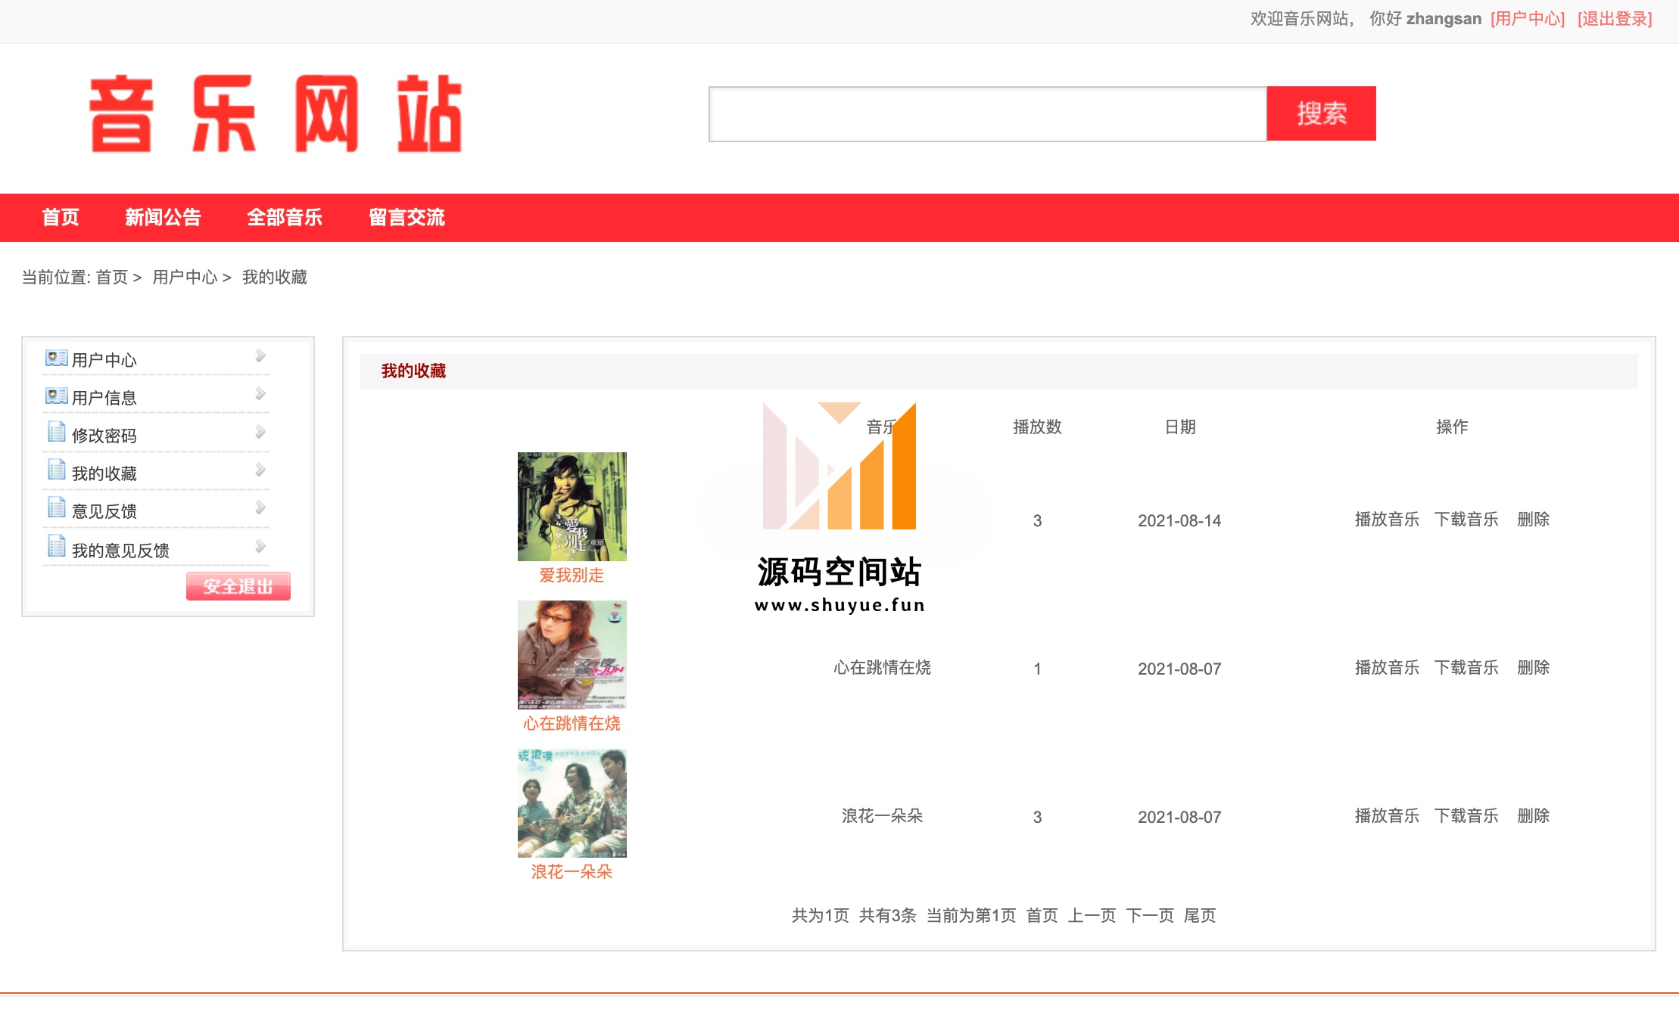Click the document icon beside 修改密码
Image resolution: width=1679 pixels, height=1018 pixels.
pyautogui.click(x=56, y=432)
